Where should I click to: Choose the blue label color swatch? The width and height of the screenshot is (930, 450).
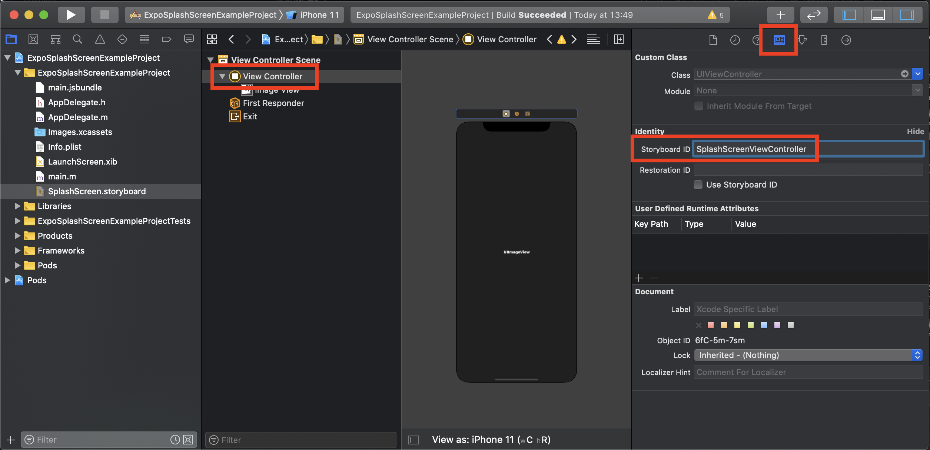coord(764,325)
